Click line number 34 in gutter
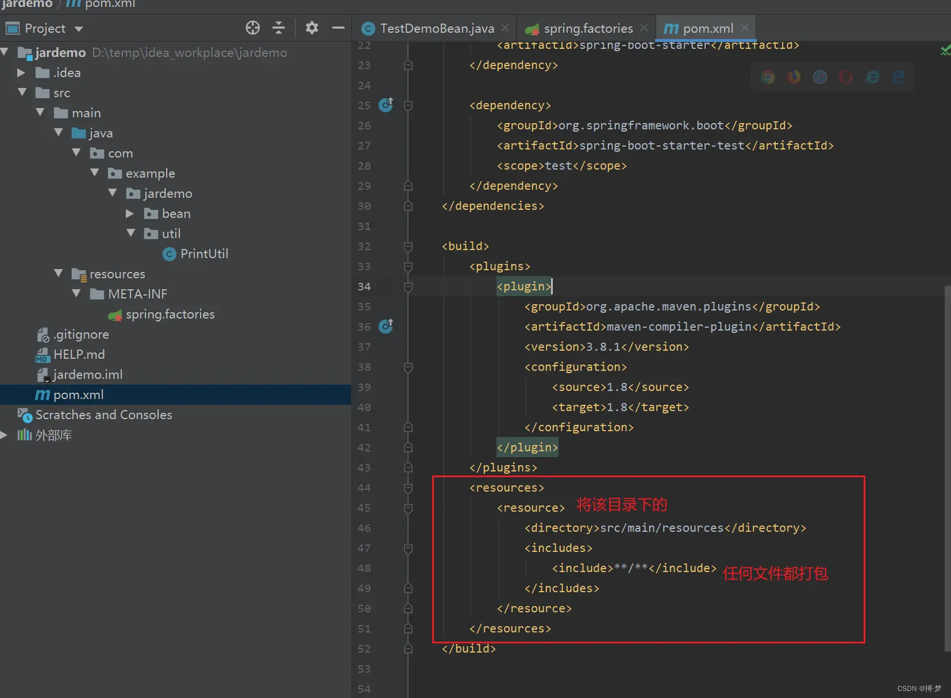The height and width of the screenshot is (698, 951). (364, 286)
